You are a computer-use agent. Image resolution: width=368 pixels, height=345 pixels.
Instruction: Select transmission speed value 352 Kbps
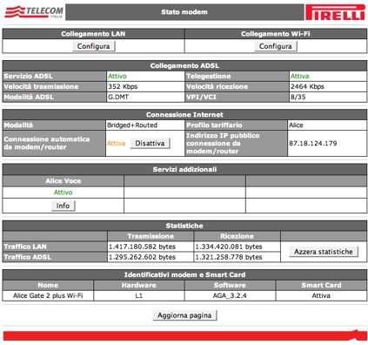(x=123, y=86)
